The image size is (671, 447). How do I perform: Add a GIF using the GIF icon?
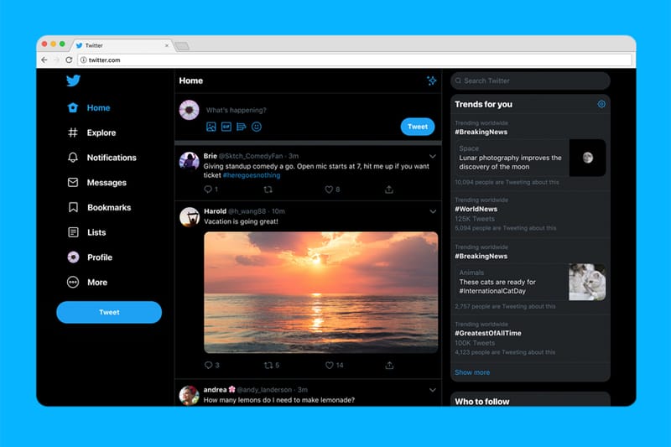tap(226, 127)
